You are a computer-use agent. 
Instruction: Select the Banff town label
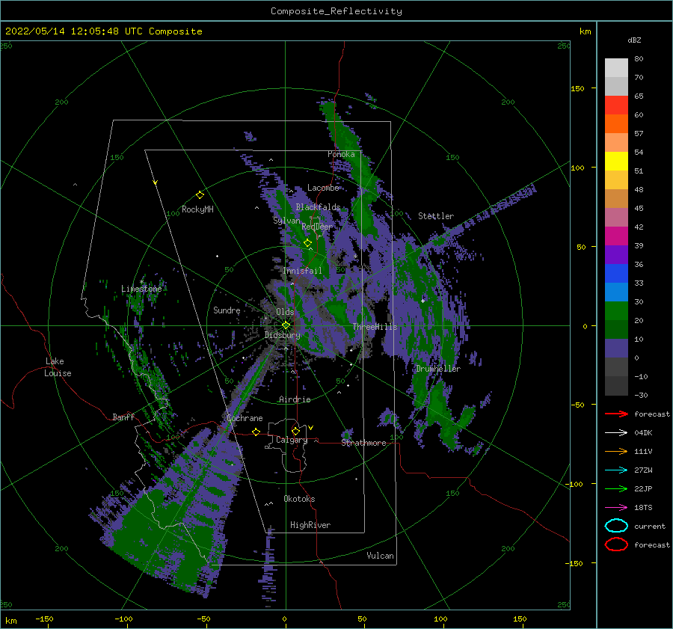[123, 417]
